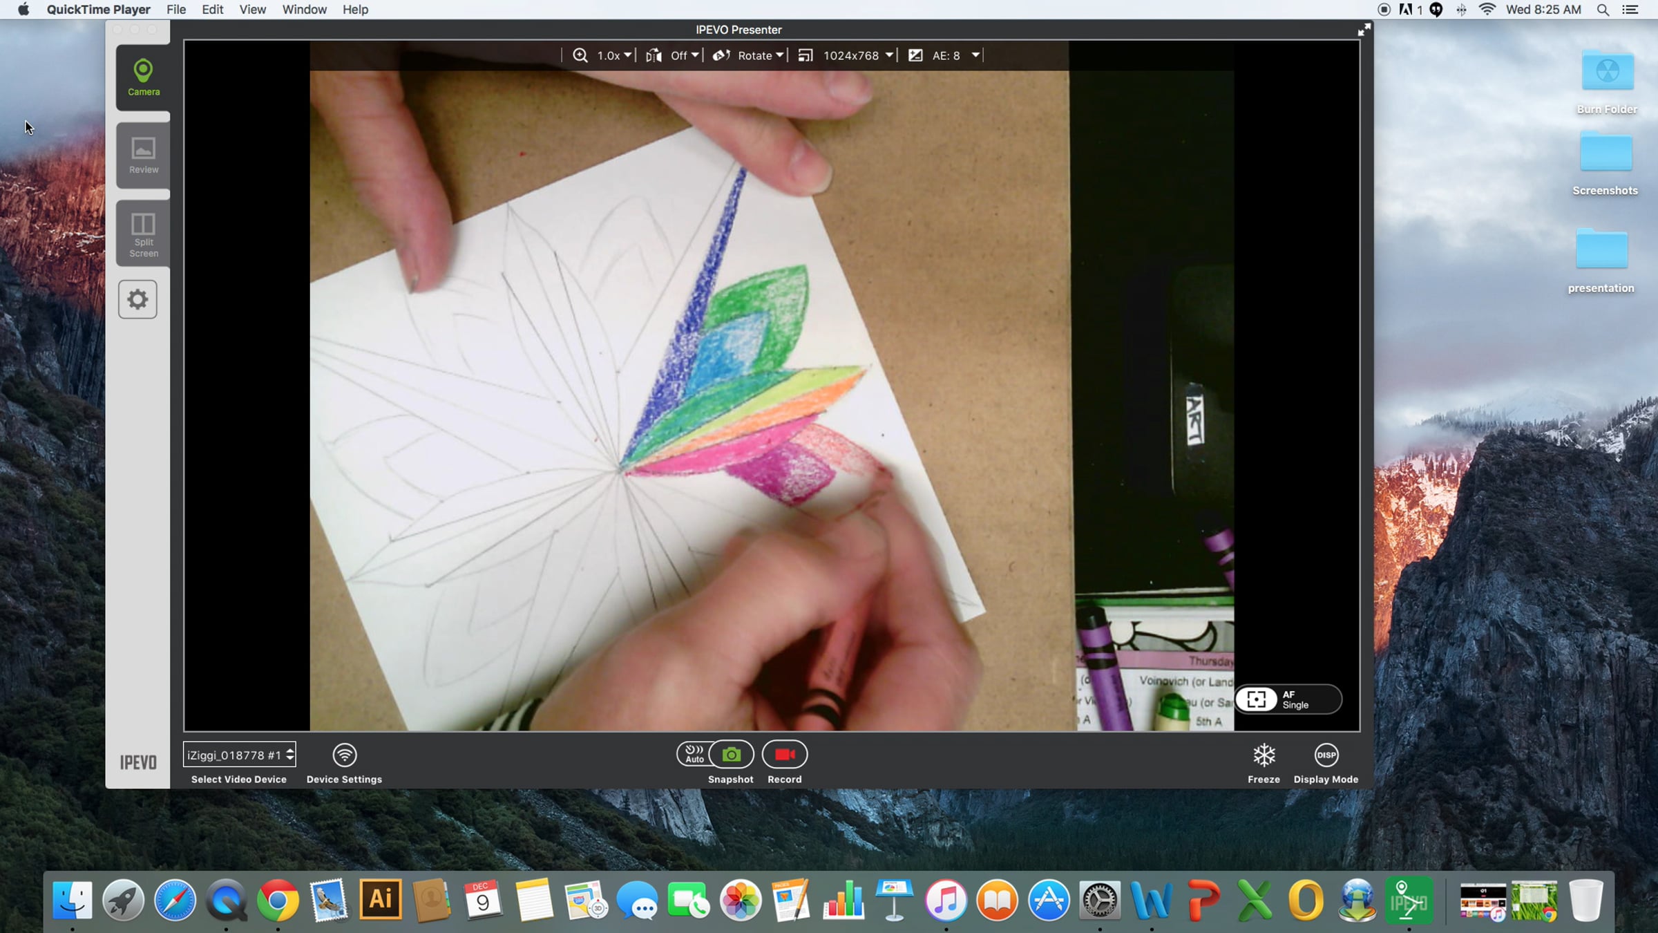Viewport: 1658px width, 933px height.
Task: Change Display Mode via DISP icon
Action: coord(1326,755)
